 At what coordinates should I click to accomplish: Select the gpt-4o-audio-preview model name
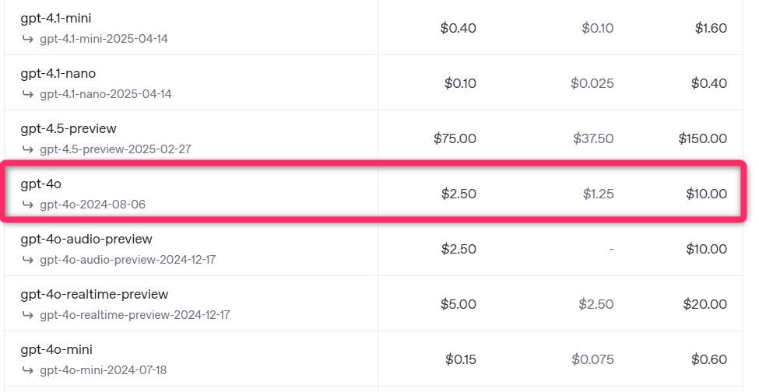[x=86, y=240]
